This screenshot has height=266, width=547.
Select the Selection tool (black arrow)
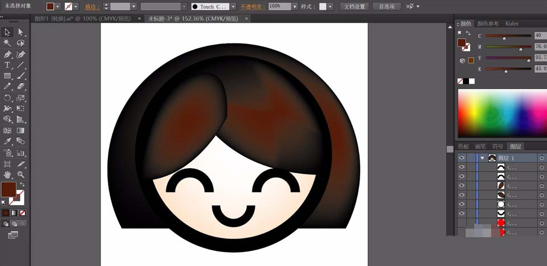(7, 32)
